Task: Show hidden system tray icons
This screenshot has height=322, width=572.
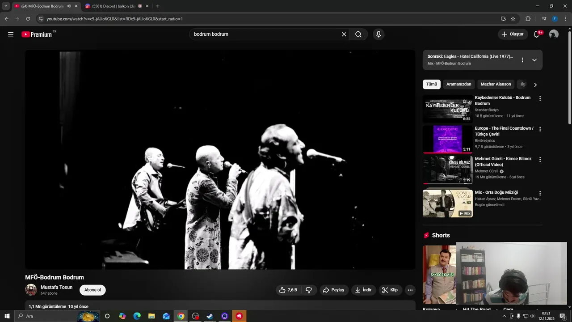Action: (504, 316)
